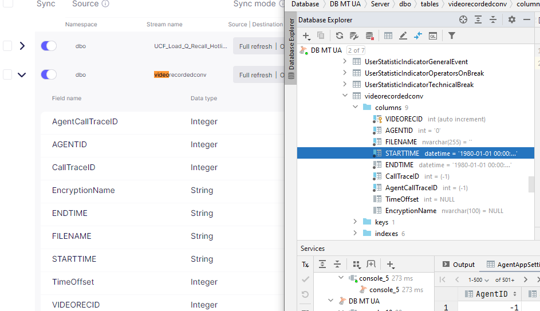Go to next results page arrow
The height and width of the screenshot is (311, 540).
click(526, 279)
